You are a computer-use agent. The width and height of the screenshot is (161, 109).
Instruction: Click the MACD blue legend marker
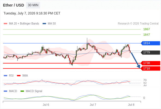coord(5,91)
